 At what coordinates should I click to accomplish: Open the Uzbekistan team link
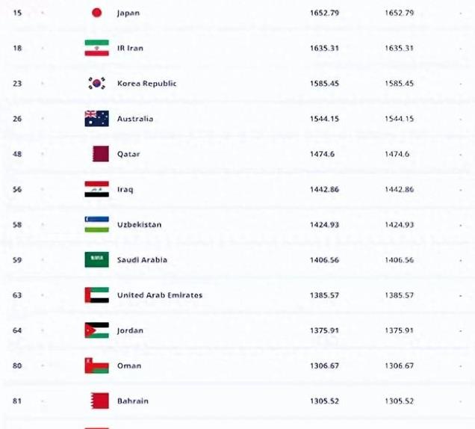coord(139,225)
